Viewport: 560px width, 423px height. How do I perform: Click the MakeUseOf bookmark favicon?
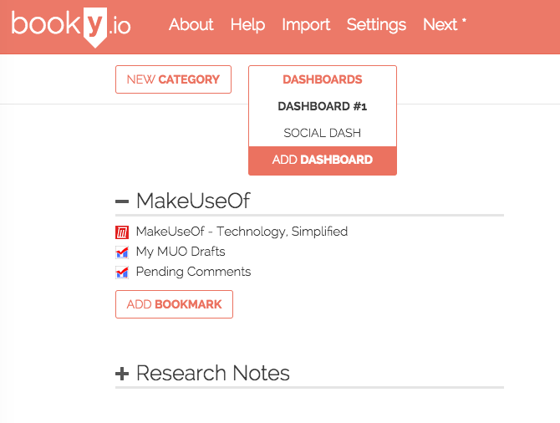coord(122,232)
